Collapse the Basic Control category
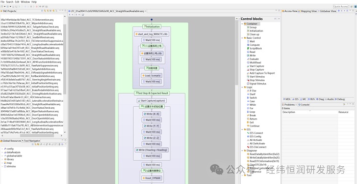The height and width of the screenshot is (184, 357). pos(242,38)
